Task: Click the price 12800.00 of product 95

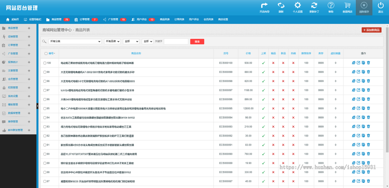Action: (248, 108)
